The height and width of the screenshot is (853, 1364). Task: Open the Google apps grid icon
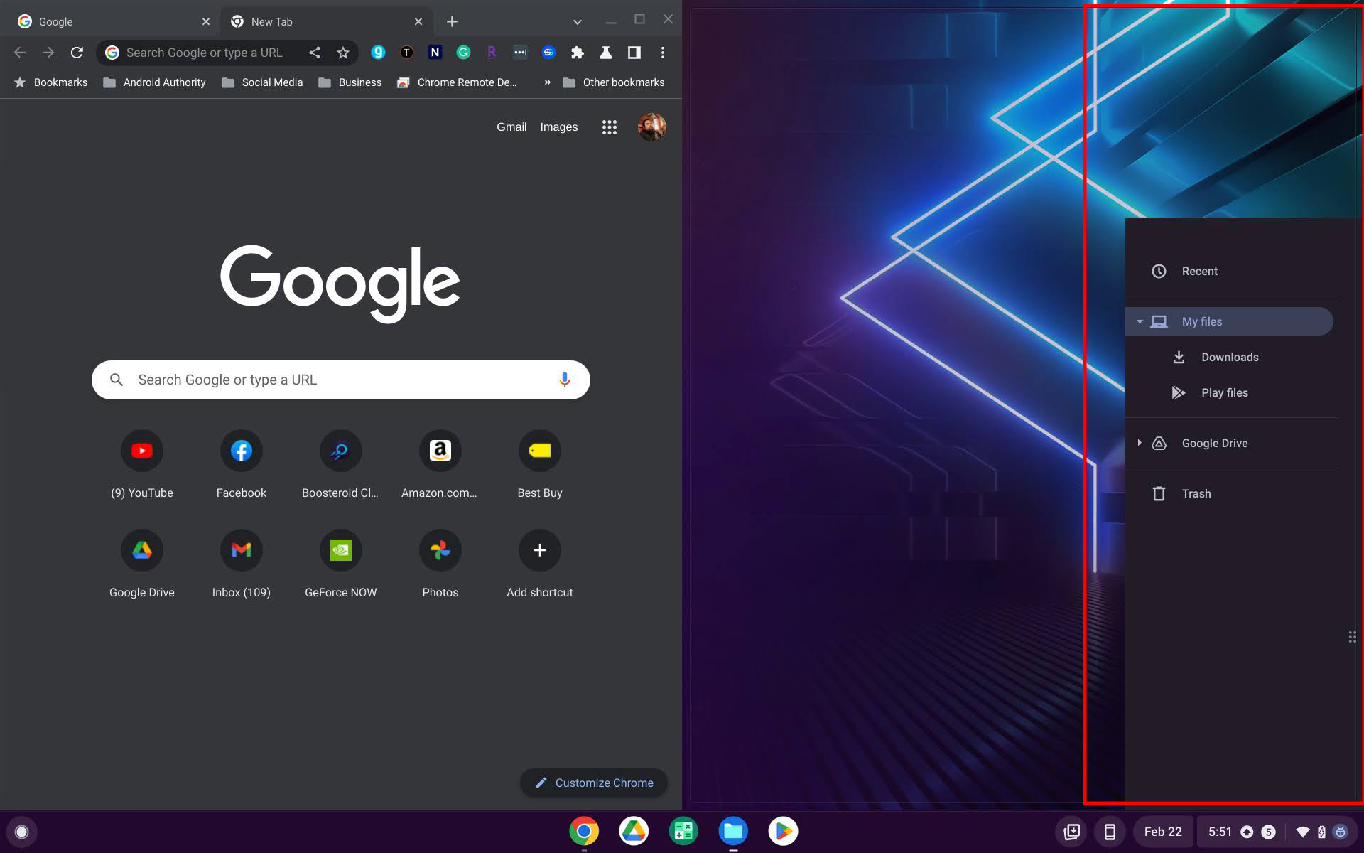[x=609, y=127]
